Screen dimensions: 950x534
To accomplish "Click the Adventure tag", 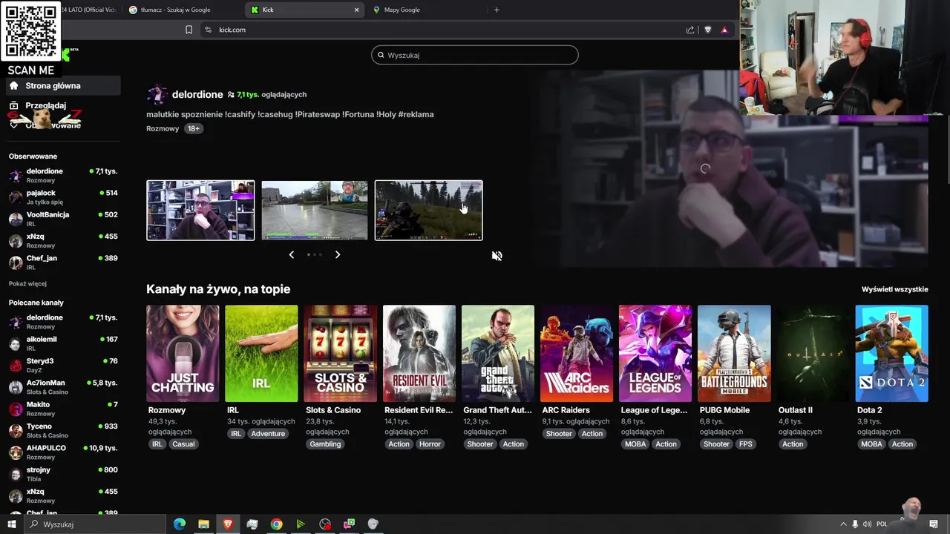I will tap(268, 434).
